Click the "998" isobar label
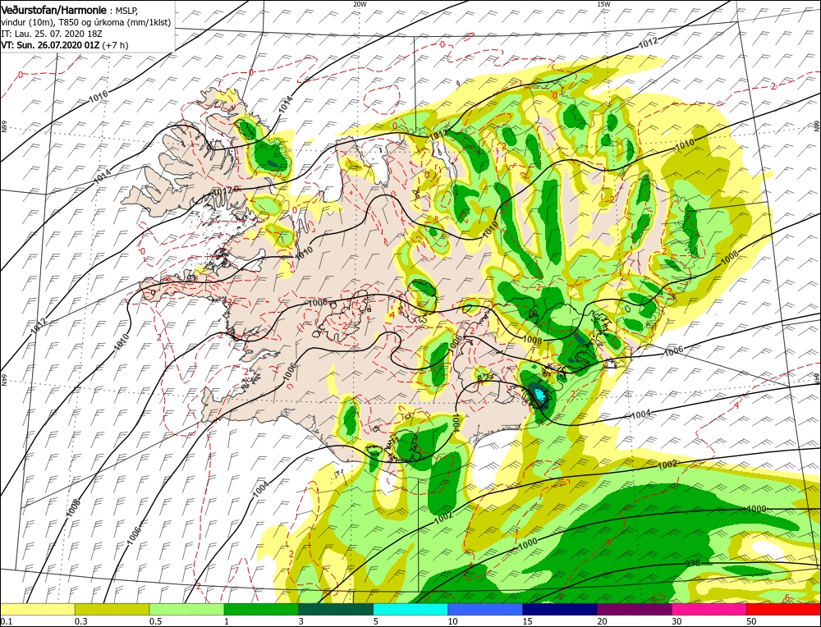 pos(693,563)
